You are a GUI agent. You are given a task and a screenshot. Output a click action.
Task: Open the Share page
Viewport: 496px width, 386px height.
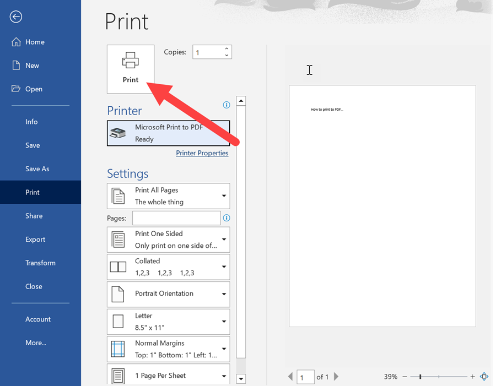tap(40, 216)
